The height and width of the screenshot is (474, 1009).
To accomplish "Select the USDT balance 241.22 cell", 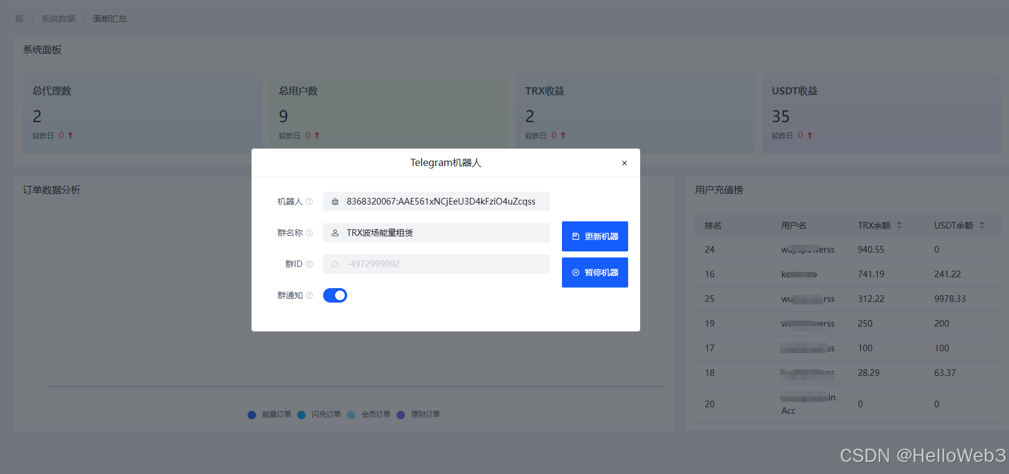I will pyautogui.click(x=948, y=274).
